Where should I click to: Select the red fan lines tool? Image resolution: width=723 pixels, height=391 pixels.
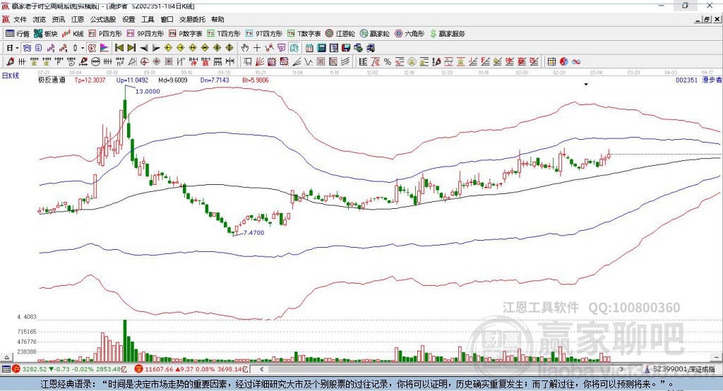tap(260, 62)
